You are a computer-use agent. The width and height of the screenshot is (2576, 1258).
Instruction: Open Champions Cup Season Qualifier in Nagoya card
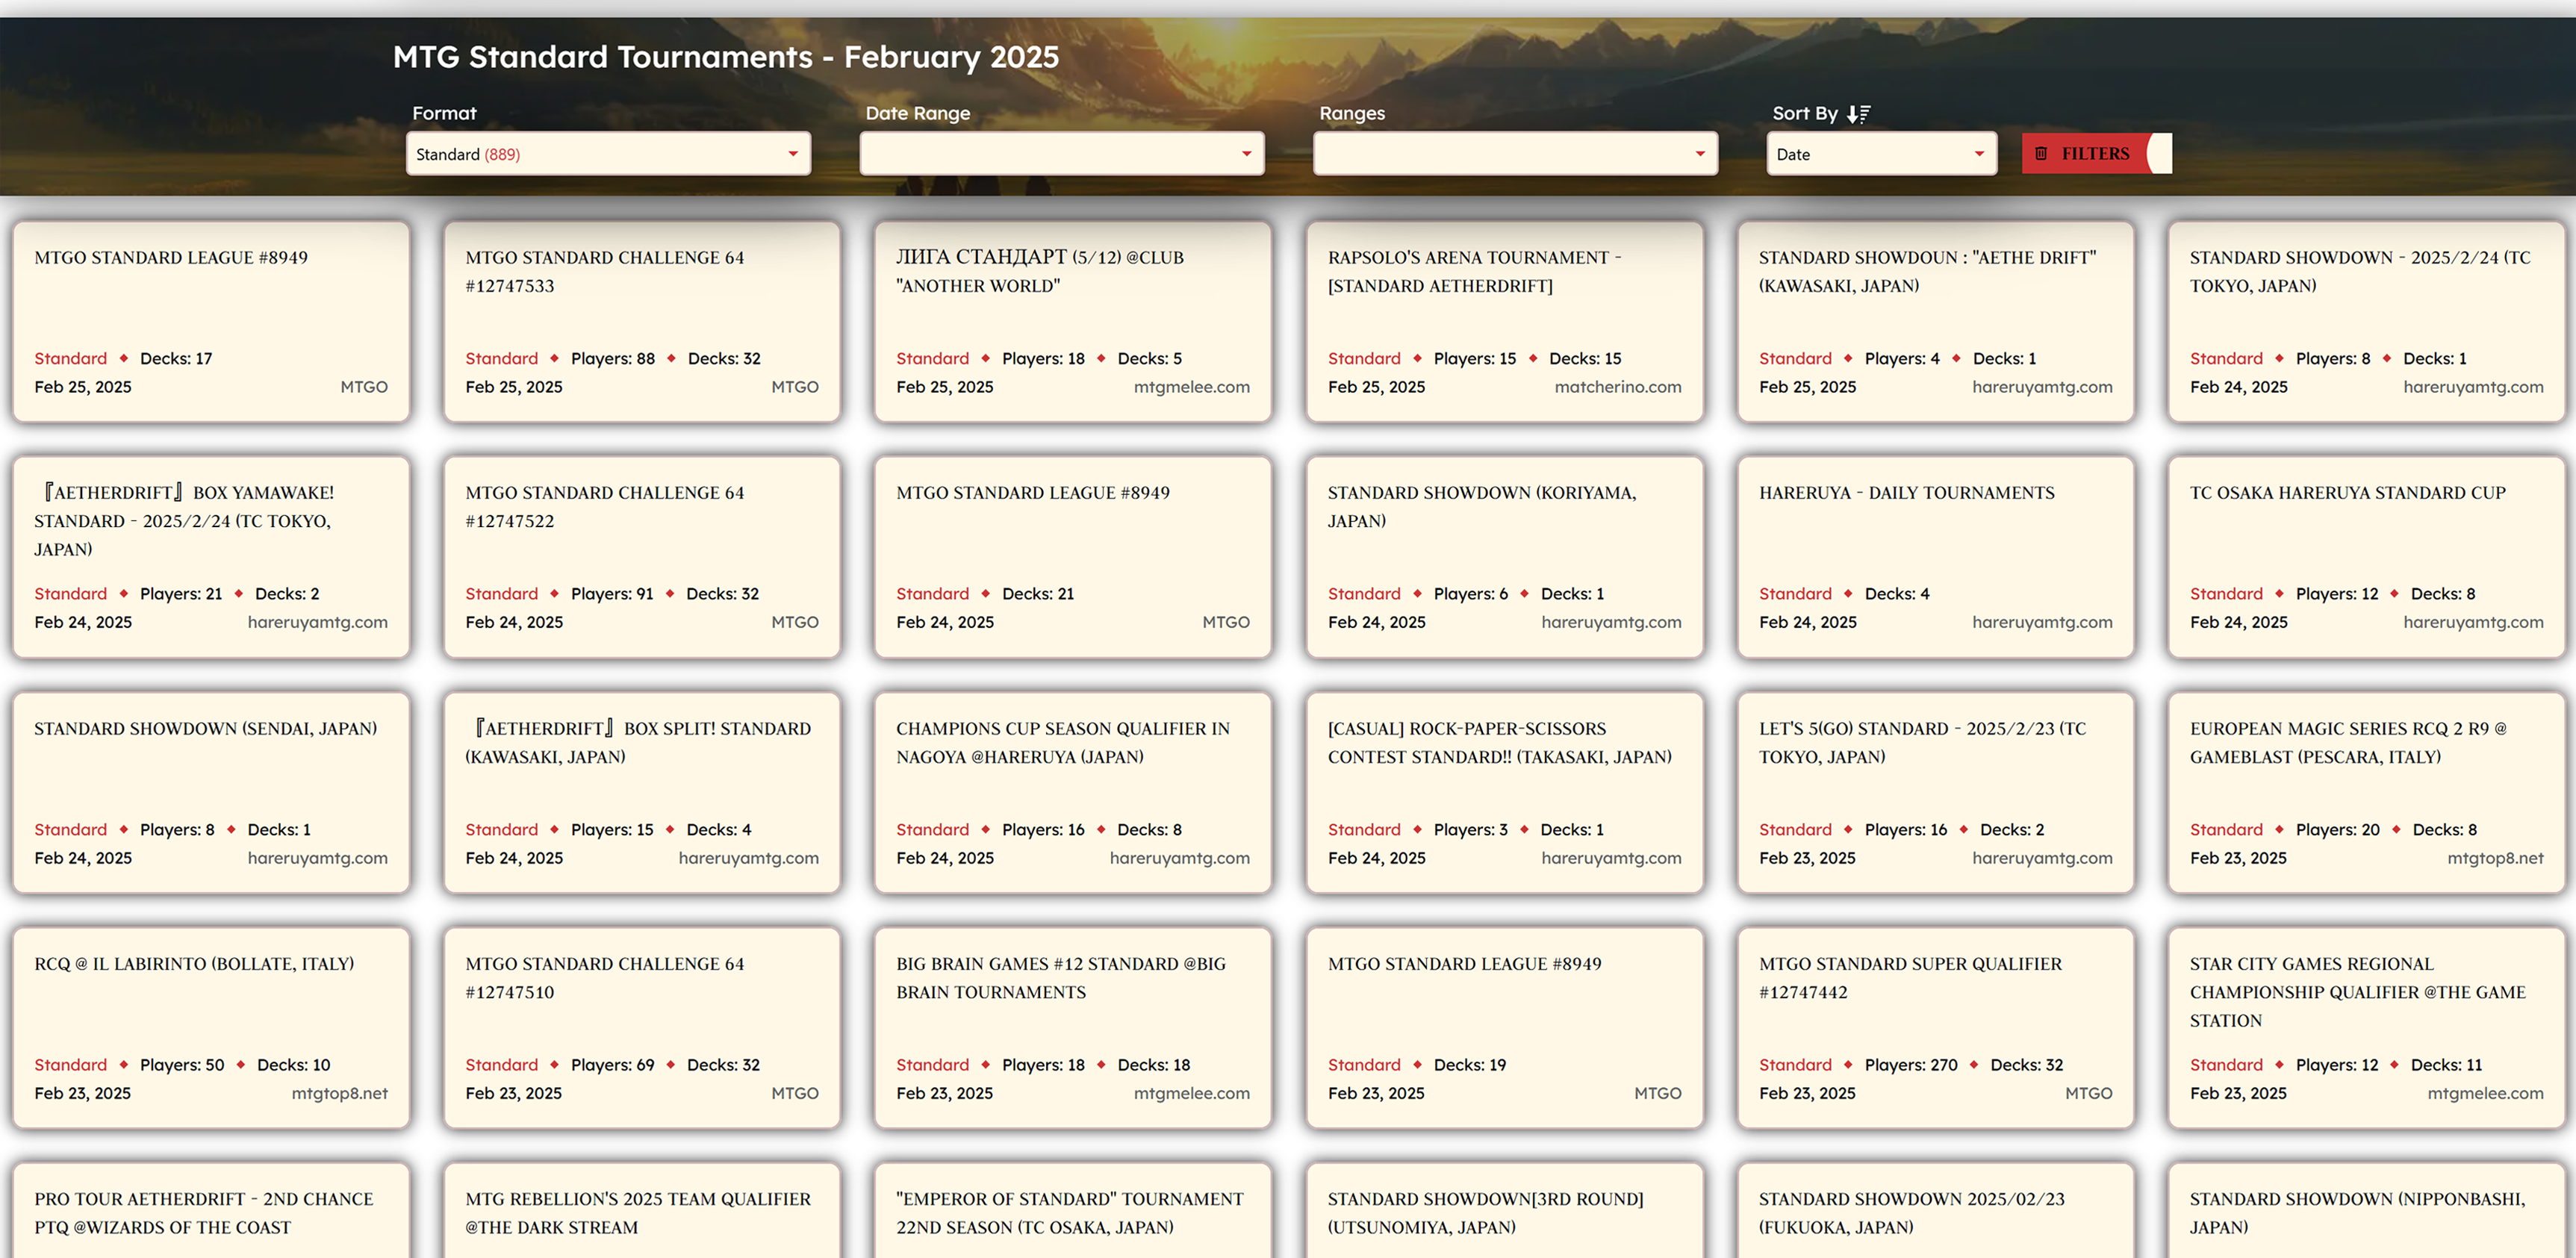pos(1073,793)
